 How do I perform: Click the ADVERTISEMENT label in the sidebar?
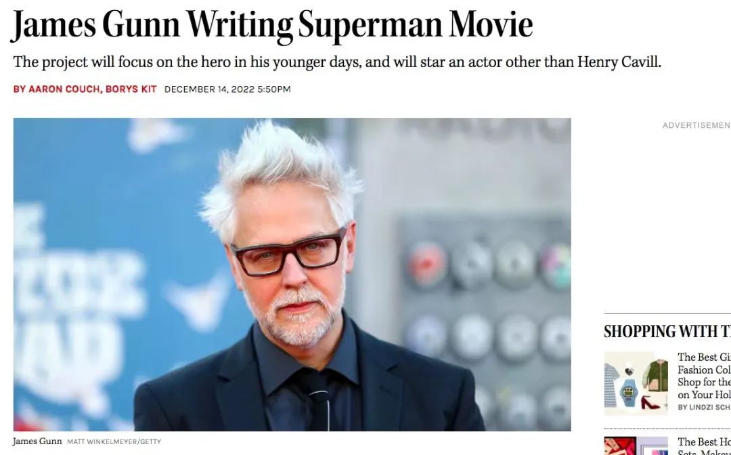click(696, 125)
